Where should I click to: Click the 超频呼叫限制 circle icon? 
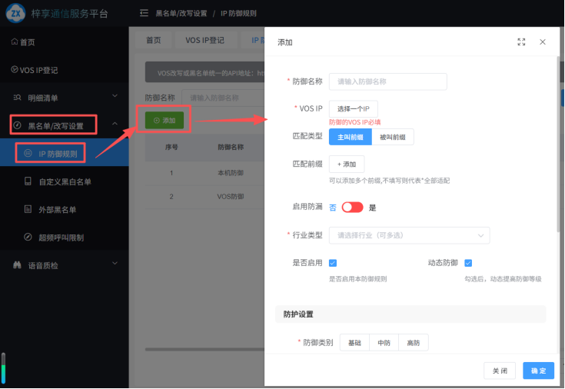coord(28,237)
